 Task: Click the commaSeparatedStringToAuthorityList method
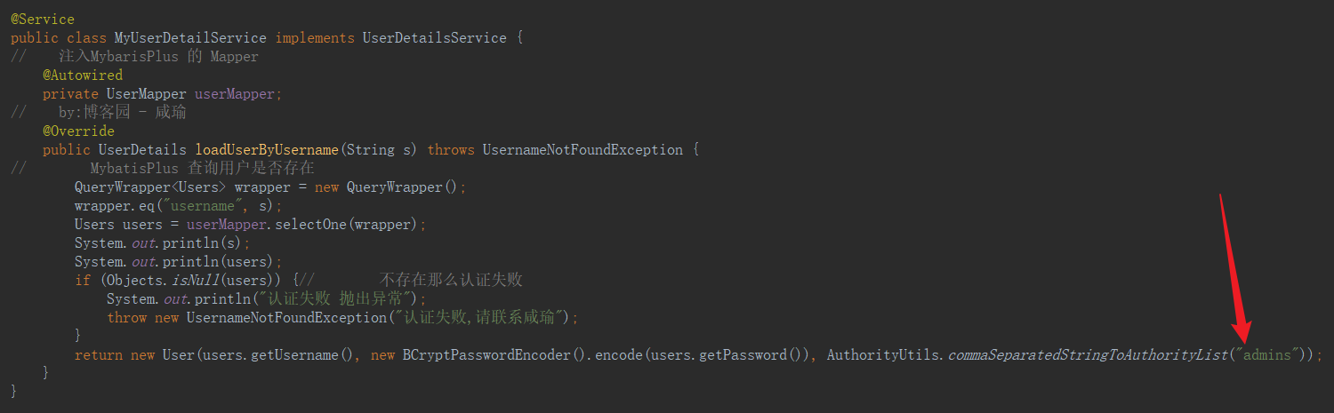click(x=1086, y=354)
